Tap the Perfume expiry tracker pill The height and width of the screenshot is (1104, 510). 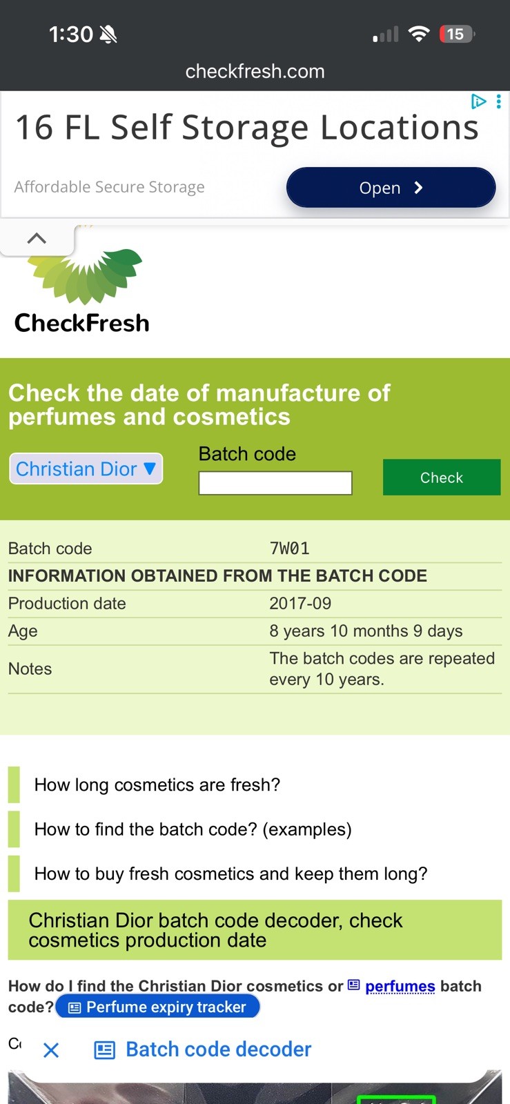click(x=158, y=1007)
